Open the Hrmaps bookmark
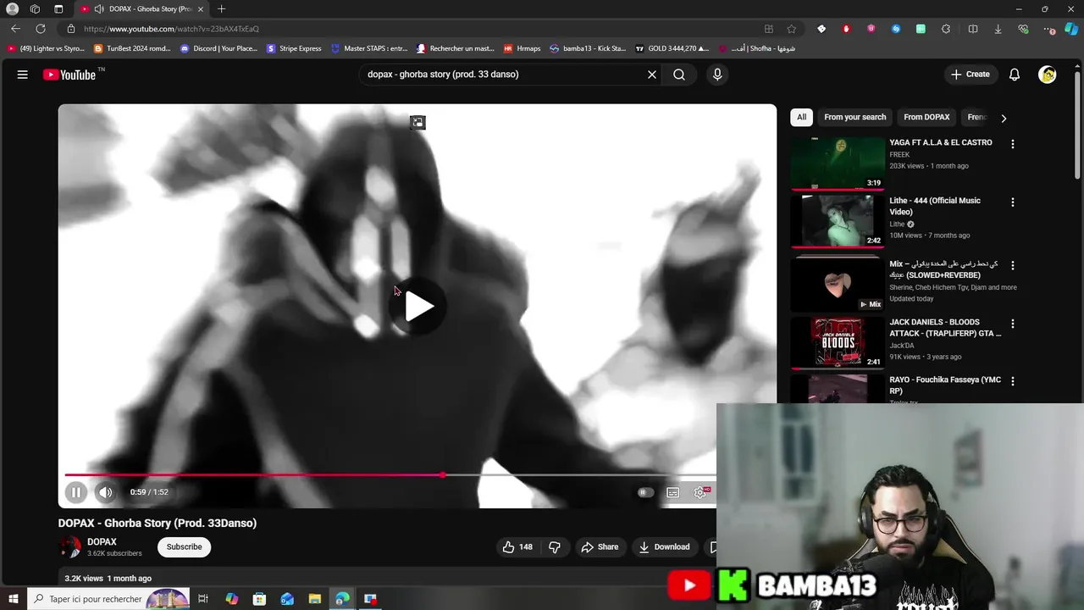This screenshot has height=610, width=1084. click(x=522, y=48)
